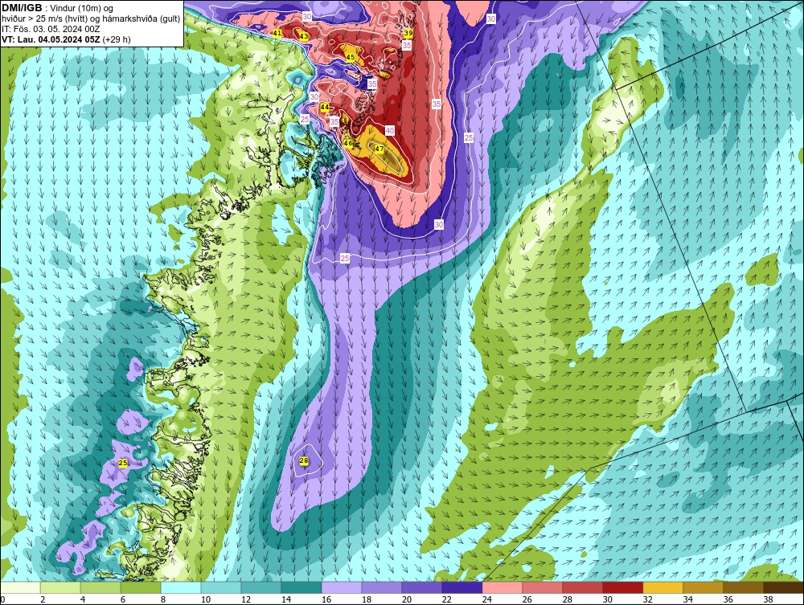Click the legend scale number 24
This screenshot has height=605, width=804.
[x=486, y=599]
